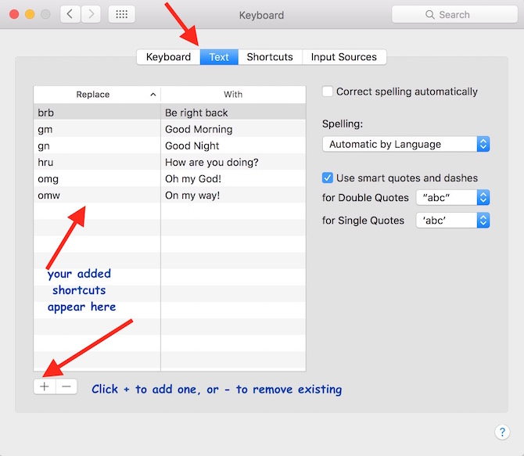Select the brb replacement row
The width and height of the screenshot is (524, 456).
pyautogui.click(x=96, y=113)
